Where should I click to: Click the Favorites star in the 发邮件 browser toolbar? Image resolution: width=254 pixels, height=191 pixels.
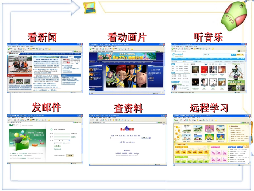pyautogui.click(x=31, y=120)
